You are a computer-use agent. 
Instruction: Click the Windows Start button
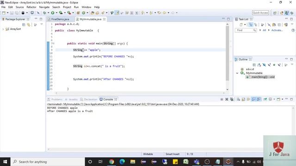[5, 162]
